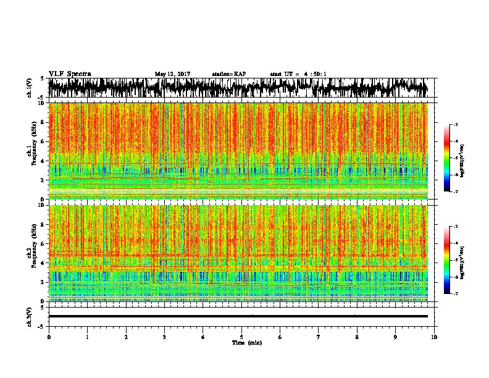The image size is (489, 378).
Task: Click the black ch.3 voltage trace line
Action: pos(238,316)
